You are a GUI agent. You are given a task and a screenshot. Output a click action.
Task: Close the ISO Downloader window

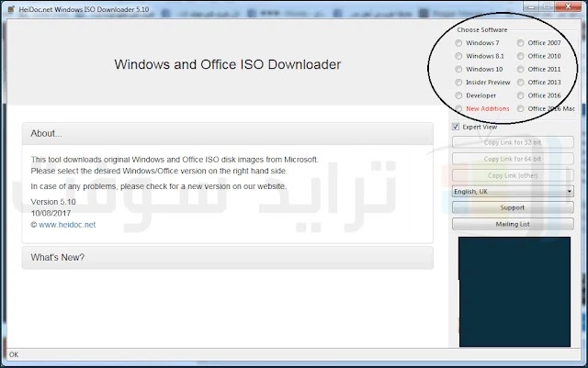tap(568, 6)
